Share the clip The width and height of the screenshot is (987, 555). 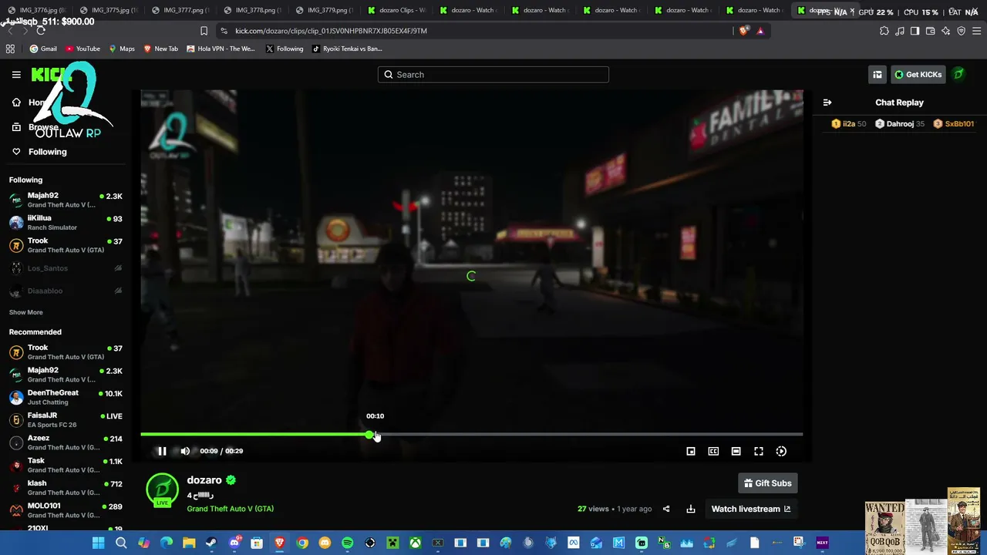(666, 509)
